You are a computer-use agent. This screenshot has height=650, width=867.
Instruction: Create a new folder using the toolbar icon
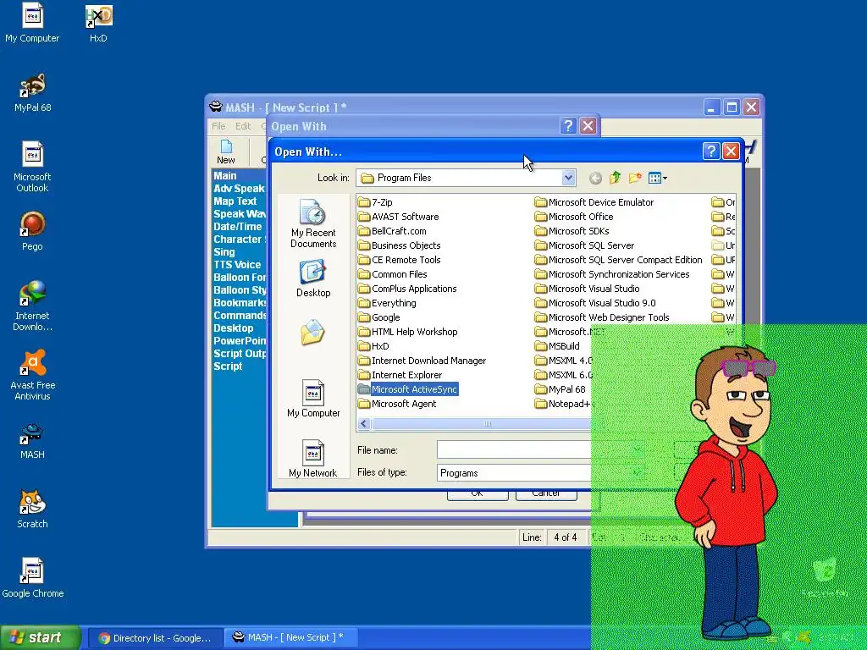pyautogui.click(x=635, y=178)
